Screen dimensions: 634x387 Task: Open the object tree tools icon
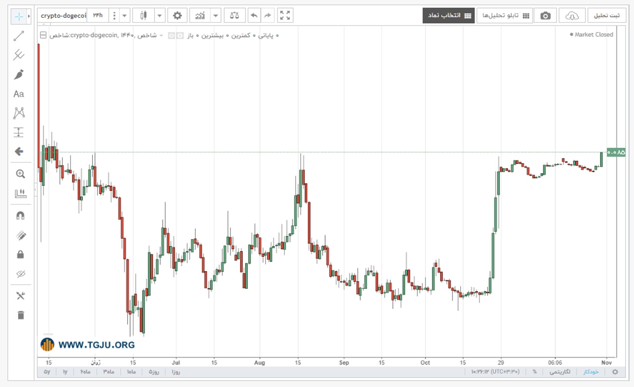coord(21,296)
